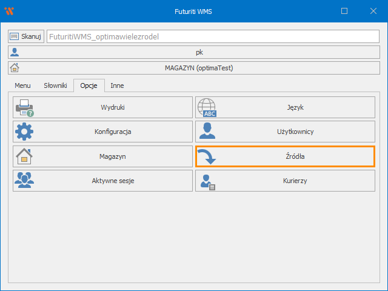This screenshot has height=291, width=388.
Task: Click the group icon for Aktywne sesje
Action: coord(24,180)
